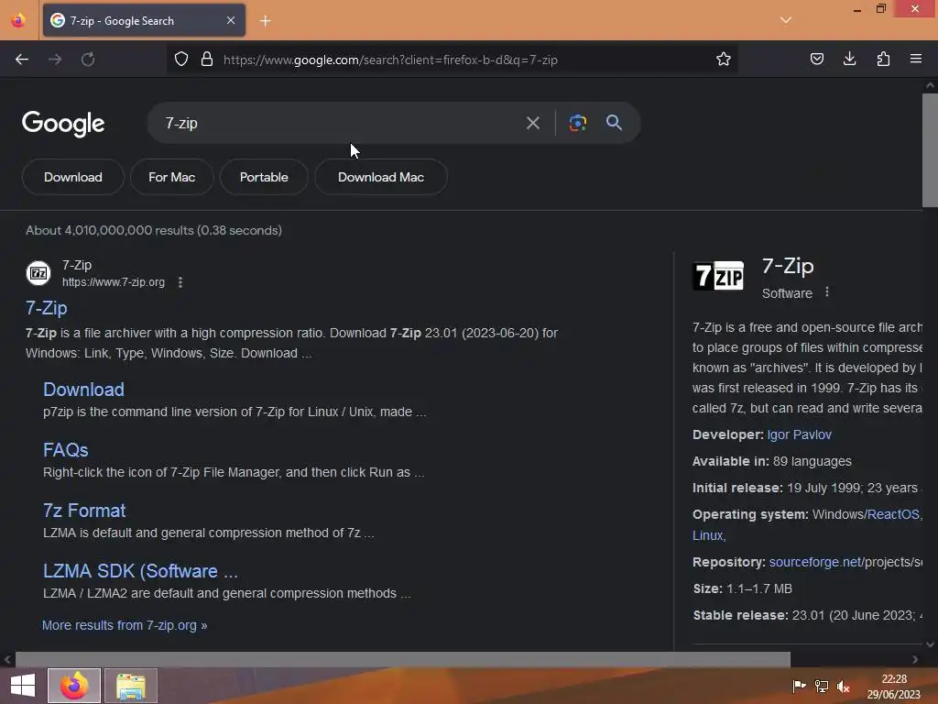Open the extensions puzzle icon

[883, 60]
